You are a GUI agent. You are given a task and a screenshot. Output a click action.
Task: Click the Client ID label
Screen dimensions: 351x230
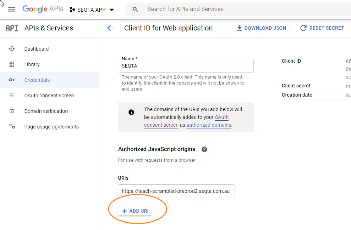click(291, 61)
